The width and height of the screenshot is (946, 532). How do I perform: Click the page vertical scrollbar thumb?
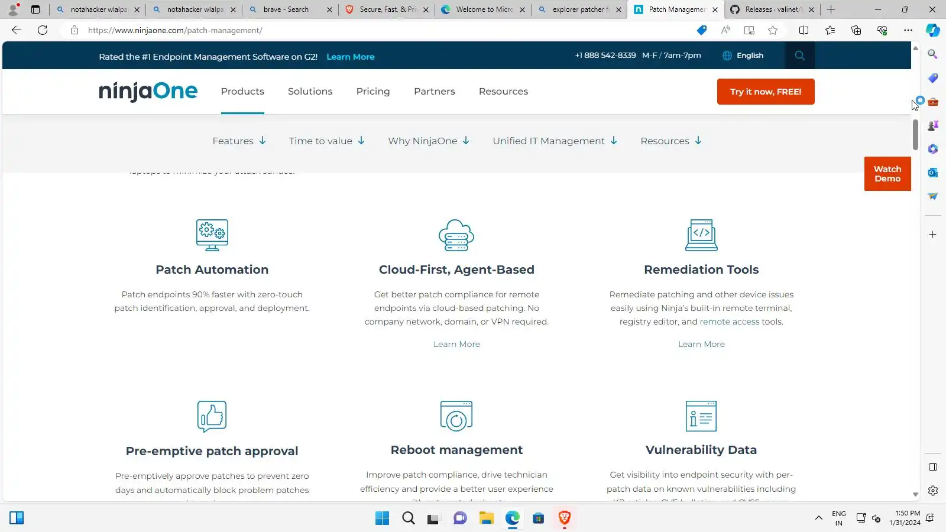coord(915,135)
